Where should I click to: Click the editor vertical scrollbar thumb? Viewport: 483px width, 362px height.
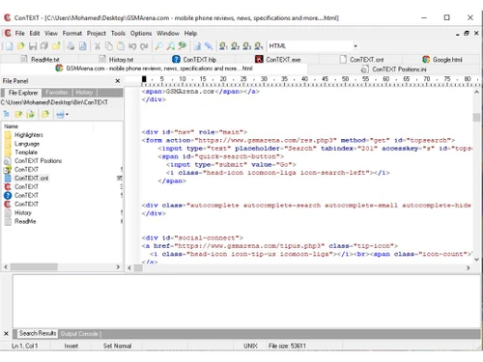[476, 117]
